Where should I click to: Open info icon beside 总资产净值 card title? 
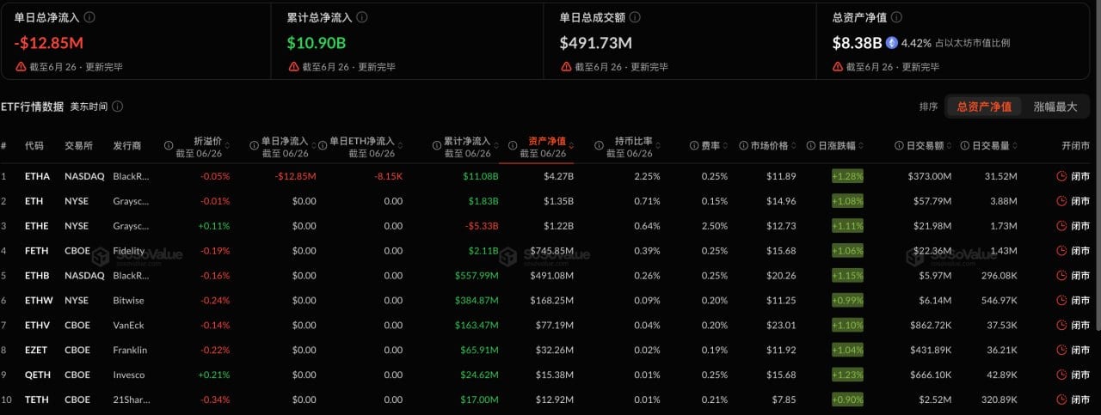pyautogui.click(x=896, y=17)
